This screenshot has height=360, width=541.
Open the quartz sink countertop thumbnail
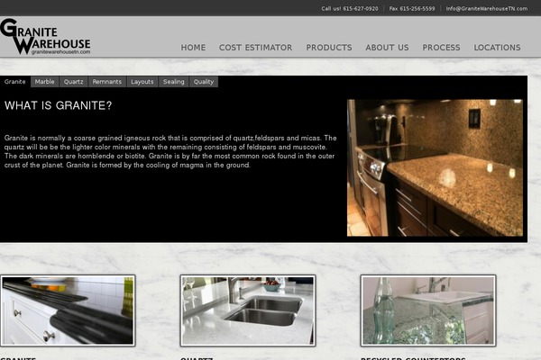pos(248,310)
